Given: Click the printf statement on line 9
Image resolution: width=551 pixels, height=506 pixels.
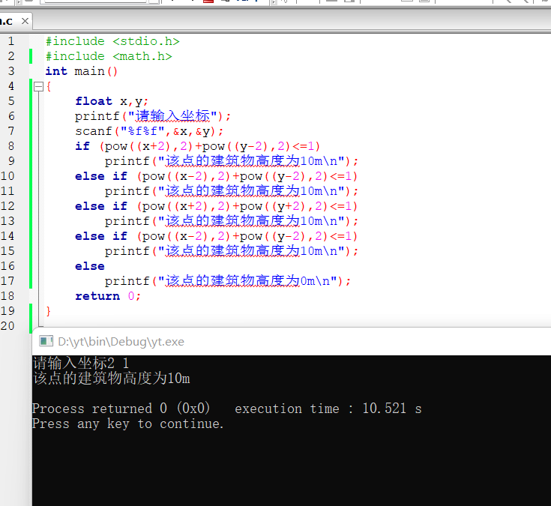Looking at the screenshot, I should (x=231, y=161).
